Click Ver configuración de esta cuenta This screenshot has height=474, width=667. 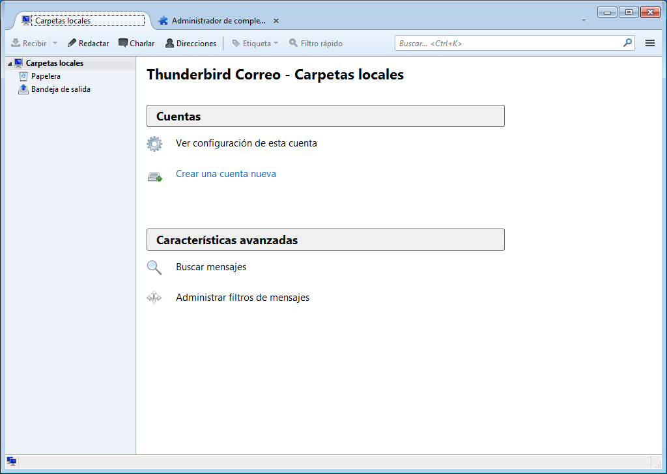[246, 143]
